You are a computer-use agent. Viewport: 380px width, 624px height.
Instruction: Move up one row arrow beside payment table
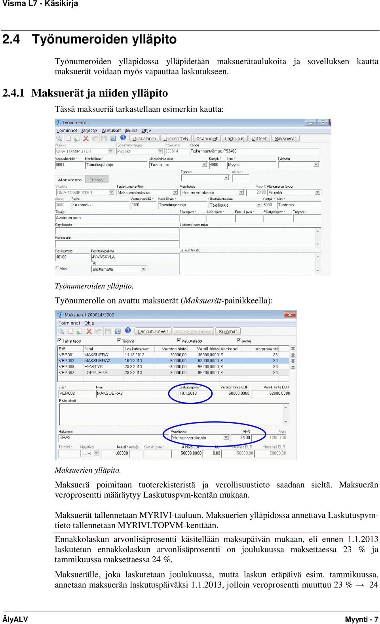(293, 355)
